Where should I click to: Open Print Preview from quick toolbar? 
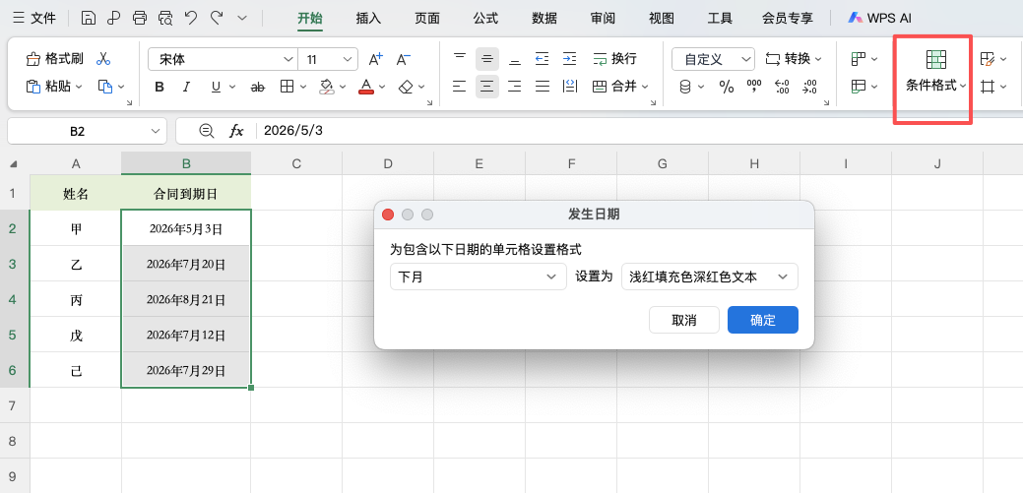click(x=165, y=19)
